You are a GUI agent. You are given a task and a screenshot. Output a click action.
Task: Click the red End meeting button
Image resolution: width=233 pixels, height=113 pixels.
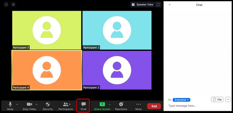coord(154,106)
